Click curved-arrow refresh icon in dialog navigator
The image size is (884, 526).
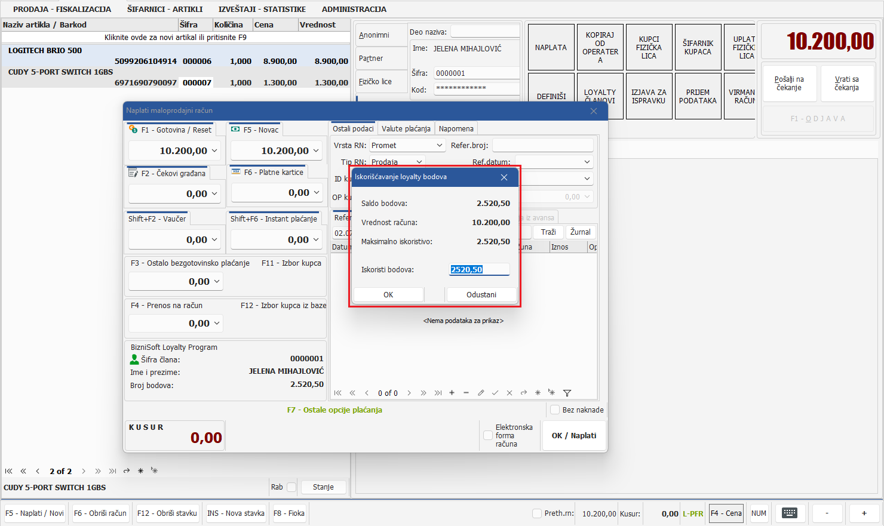pos(524,393)
